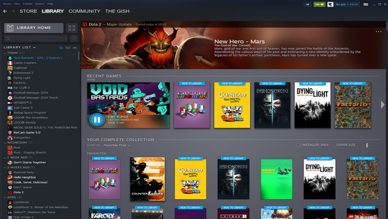Adjust the Cover Size slider
388x219 pixels.
(x=367, y=145)
